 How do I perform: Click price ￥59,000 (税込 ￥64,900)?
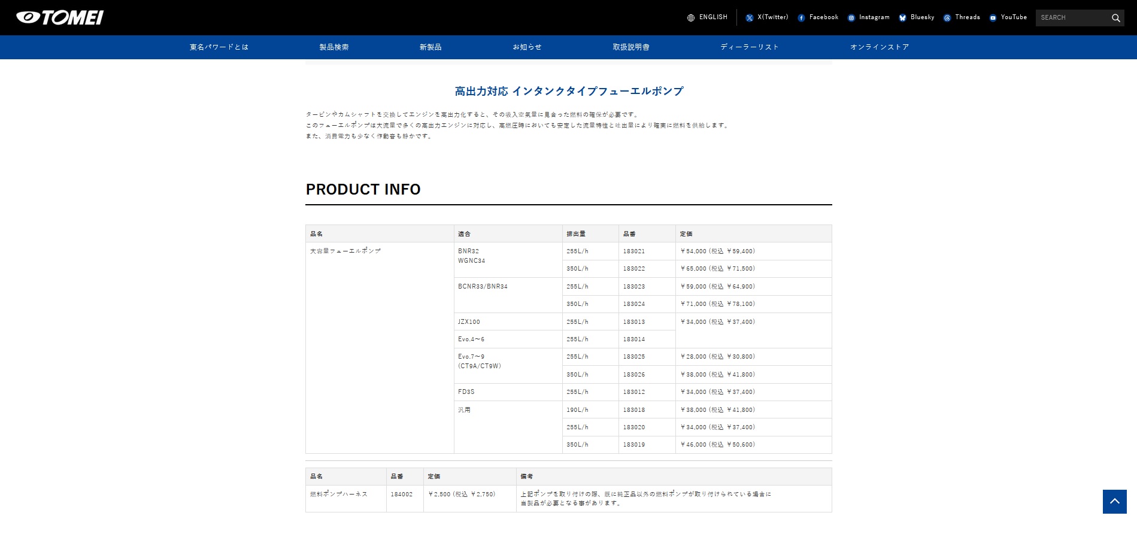[x=717, y=287]
